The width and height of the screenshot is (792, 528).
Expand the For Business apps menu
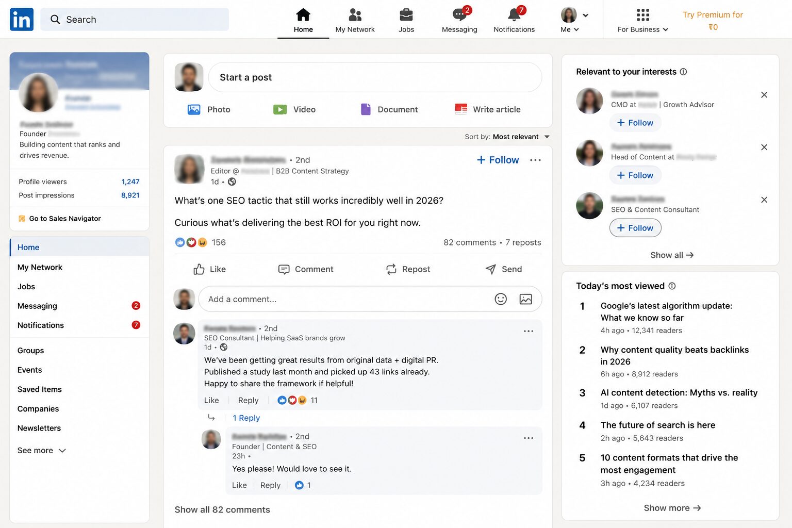coord(642,20)
